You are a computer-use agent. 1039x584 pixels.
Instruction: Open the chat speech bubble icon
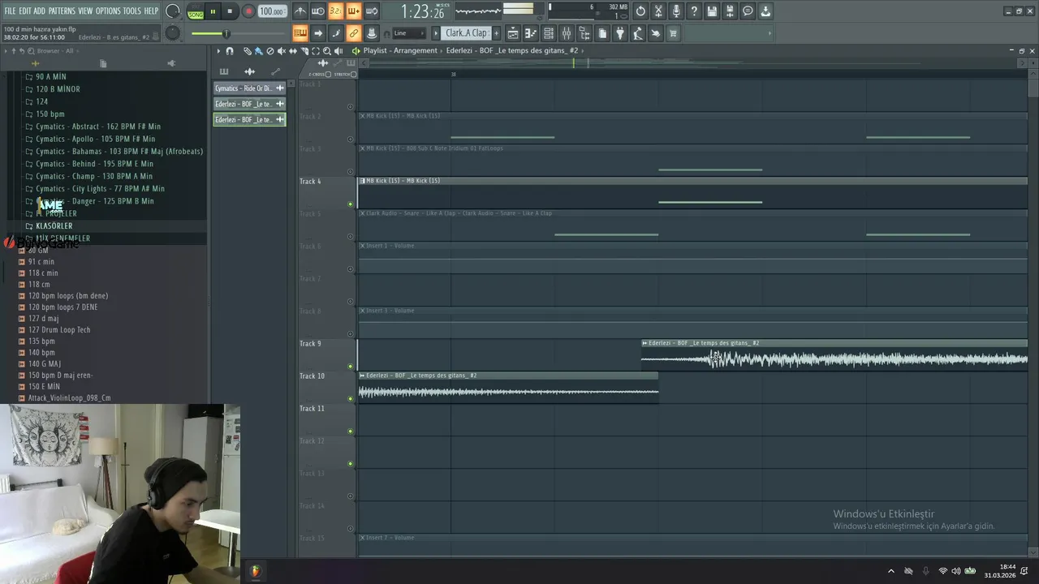tap(748, 11)
